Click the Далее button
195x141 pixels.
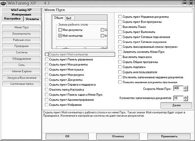[x=176, y=105]
